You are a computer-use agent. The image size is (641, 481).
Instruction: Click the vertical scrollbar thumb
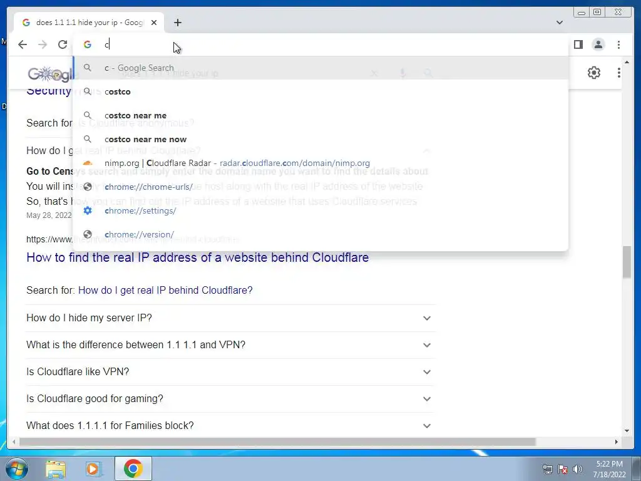tap(627, 262)
